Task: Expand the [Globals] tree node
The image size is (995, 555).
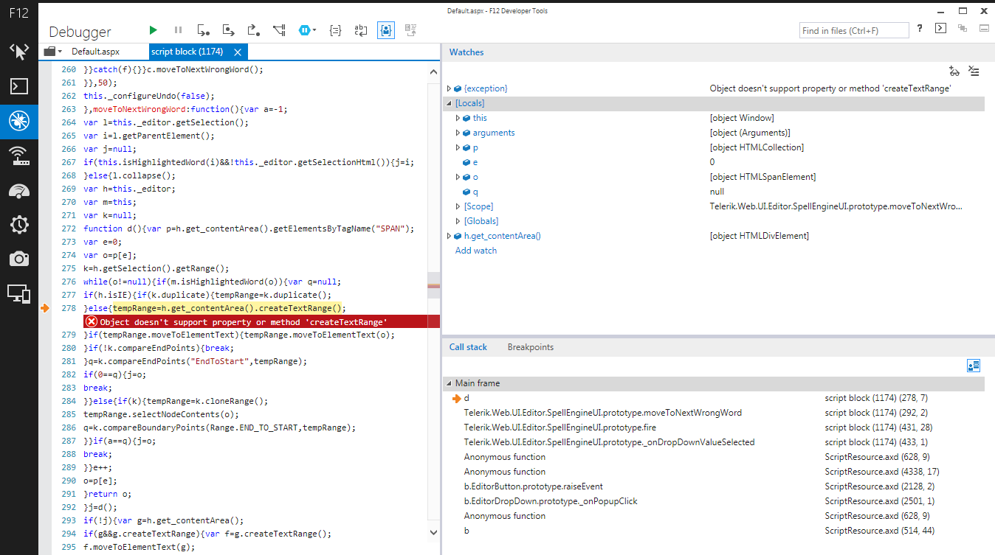Action: click(458, 221)
